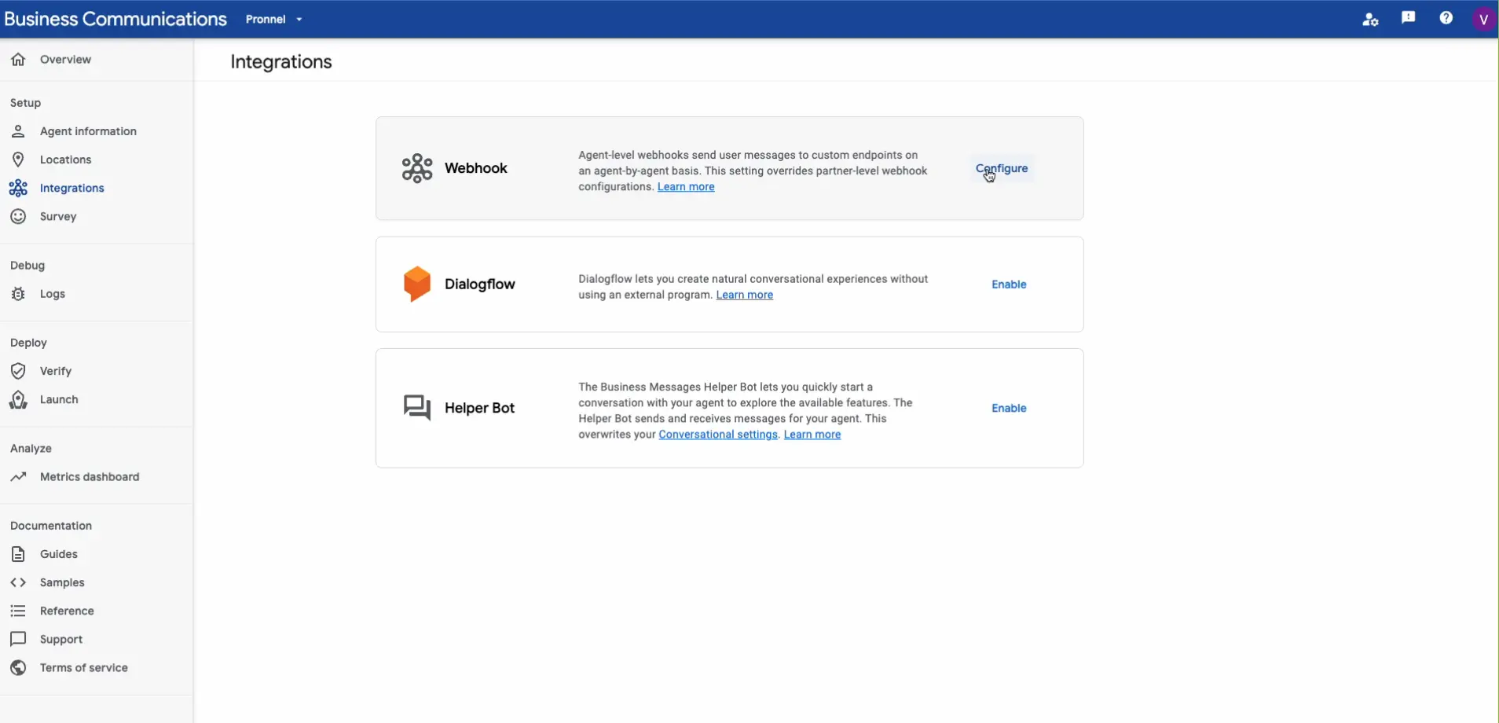Click the Dialogflow card title
The image size is (1499, 723).
[480, 284]
